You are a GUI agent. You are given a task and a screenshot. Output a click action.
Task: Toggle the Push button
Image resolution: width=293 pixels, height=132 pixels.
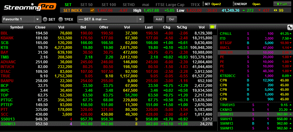point(282,4)
